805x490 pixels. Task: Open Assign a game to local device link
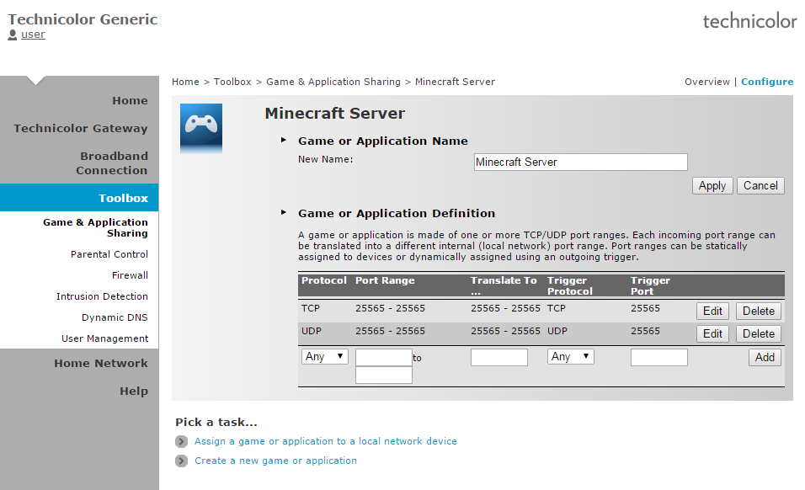(x=326, y=441)
